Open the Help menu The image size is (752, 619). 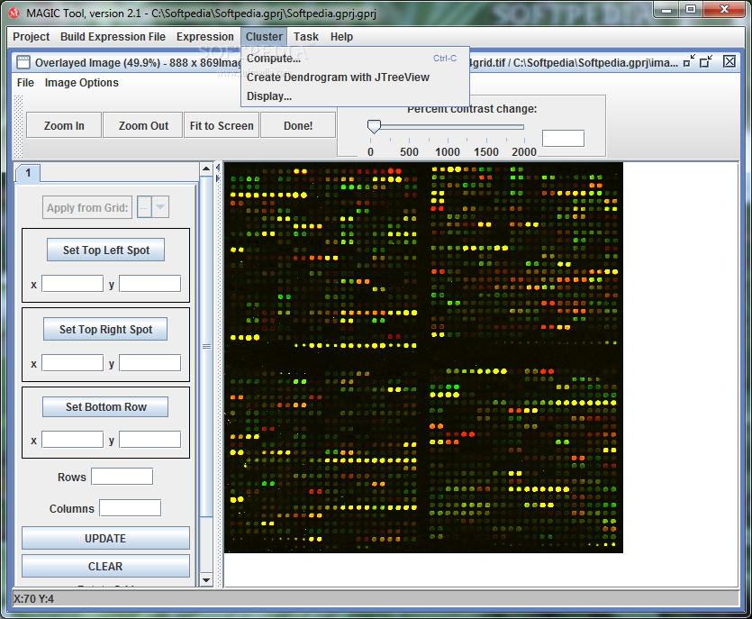point(341,37)
